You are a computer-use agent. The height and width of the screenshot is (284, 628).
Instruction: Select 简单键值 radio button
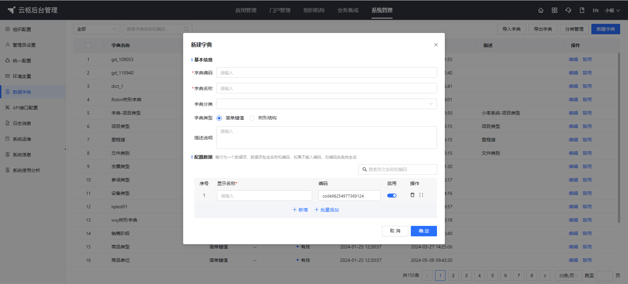219,118
